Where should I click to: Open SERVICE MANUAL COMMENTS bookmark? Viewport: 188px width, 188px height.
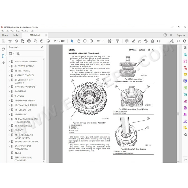[x=23, y=159]
